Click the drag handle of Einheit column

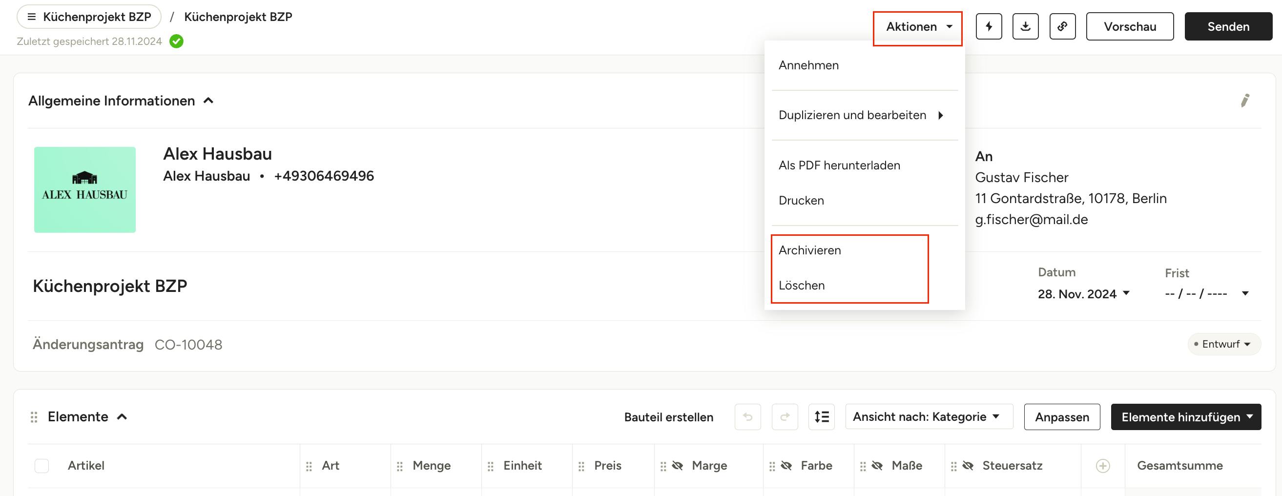(x=490, y=466)
